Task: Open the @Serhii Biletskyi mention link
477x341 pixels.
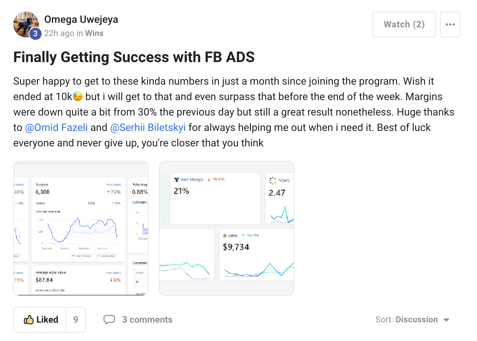Action: click(x=148, y=127)
